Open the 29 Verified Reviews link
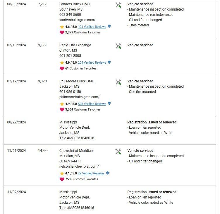This screenshot has width=220, height=214. 91,173
